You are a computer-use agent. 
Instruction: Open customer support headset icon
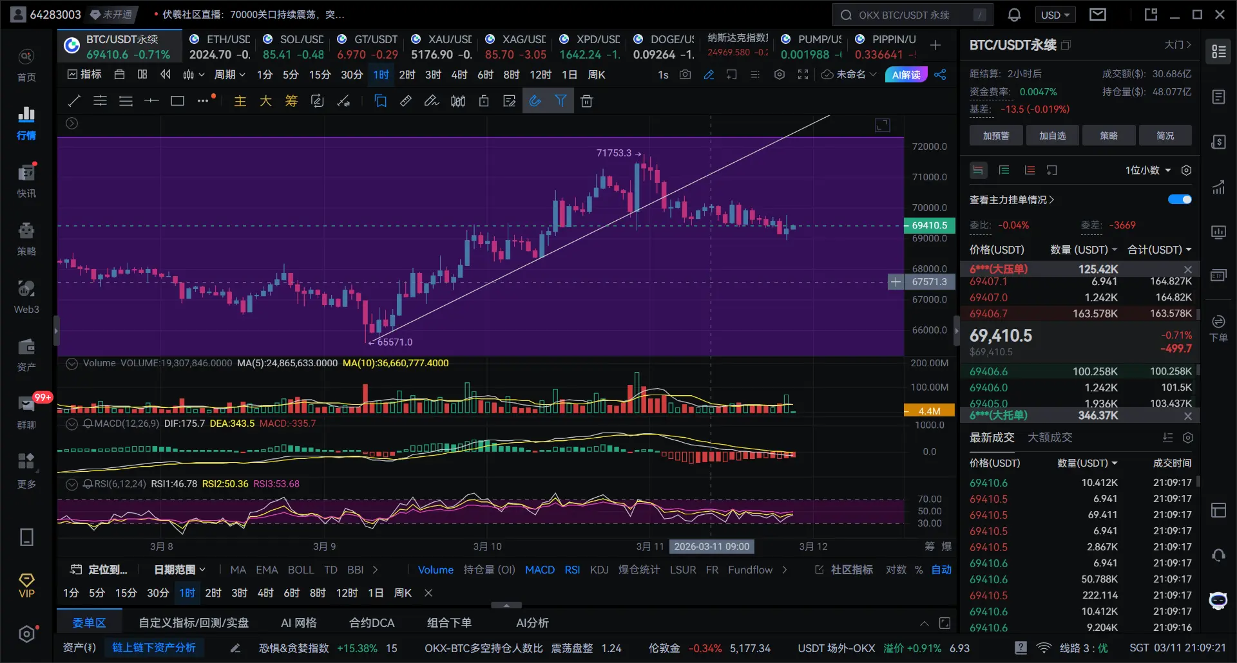(x=1218, y=555)
